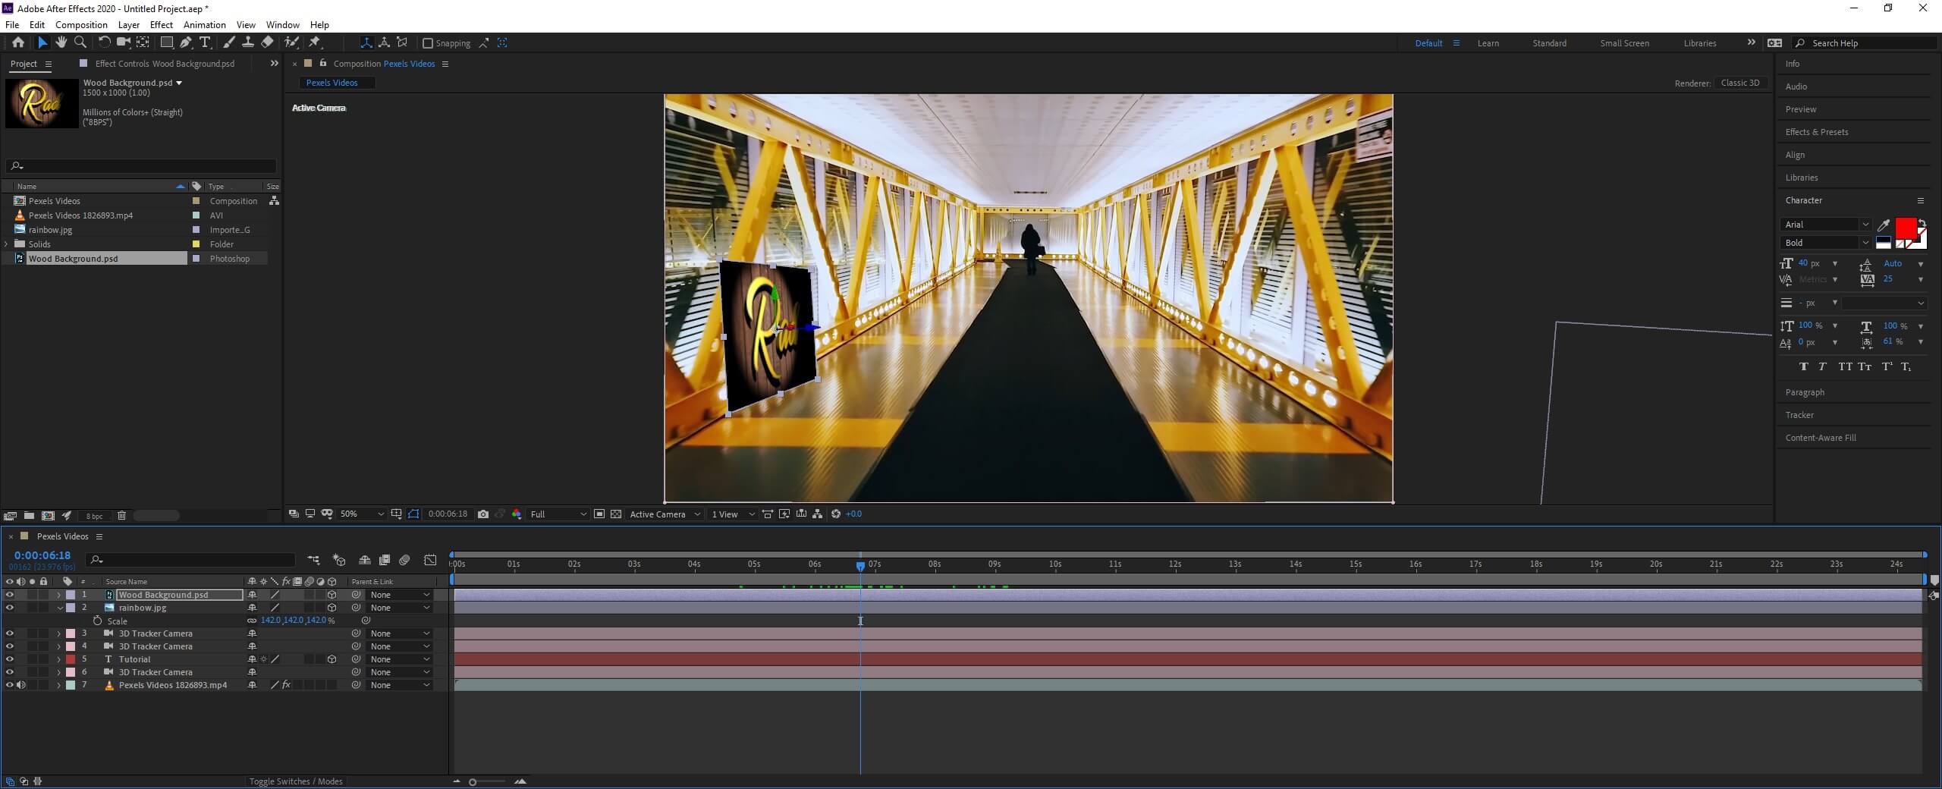
Task: Toggle visibility of the Tutorial text layer
Action: tap(9, 659)
